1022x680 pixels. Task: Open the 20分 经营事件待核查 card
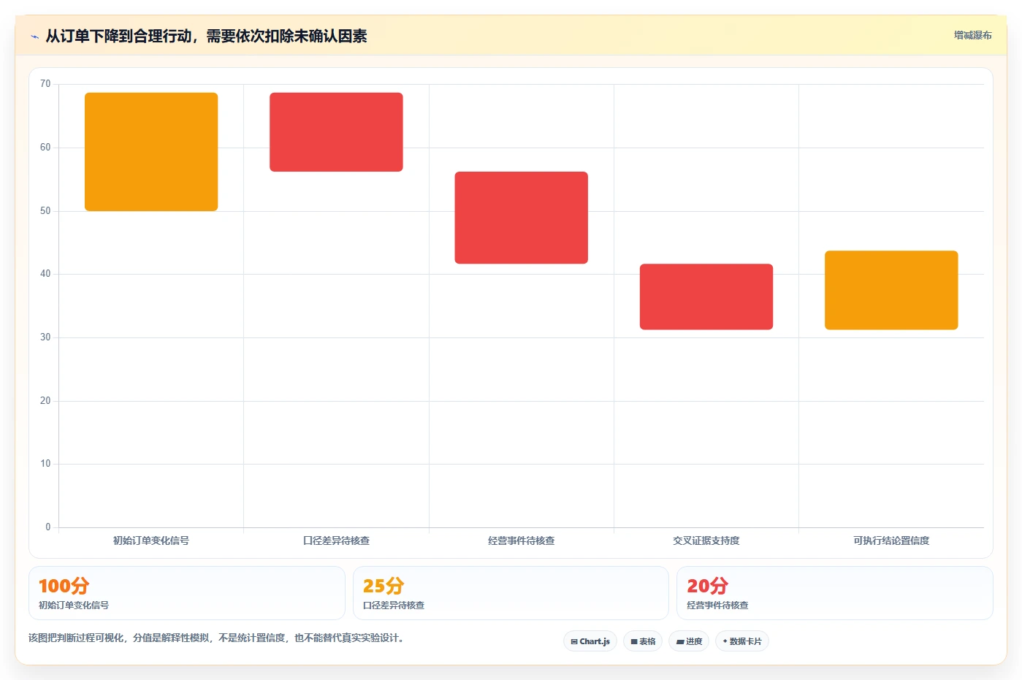point(835,593)
